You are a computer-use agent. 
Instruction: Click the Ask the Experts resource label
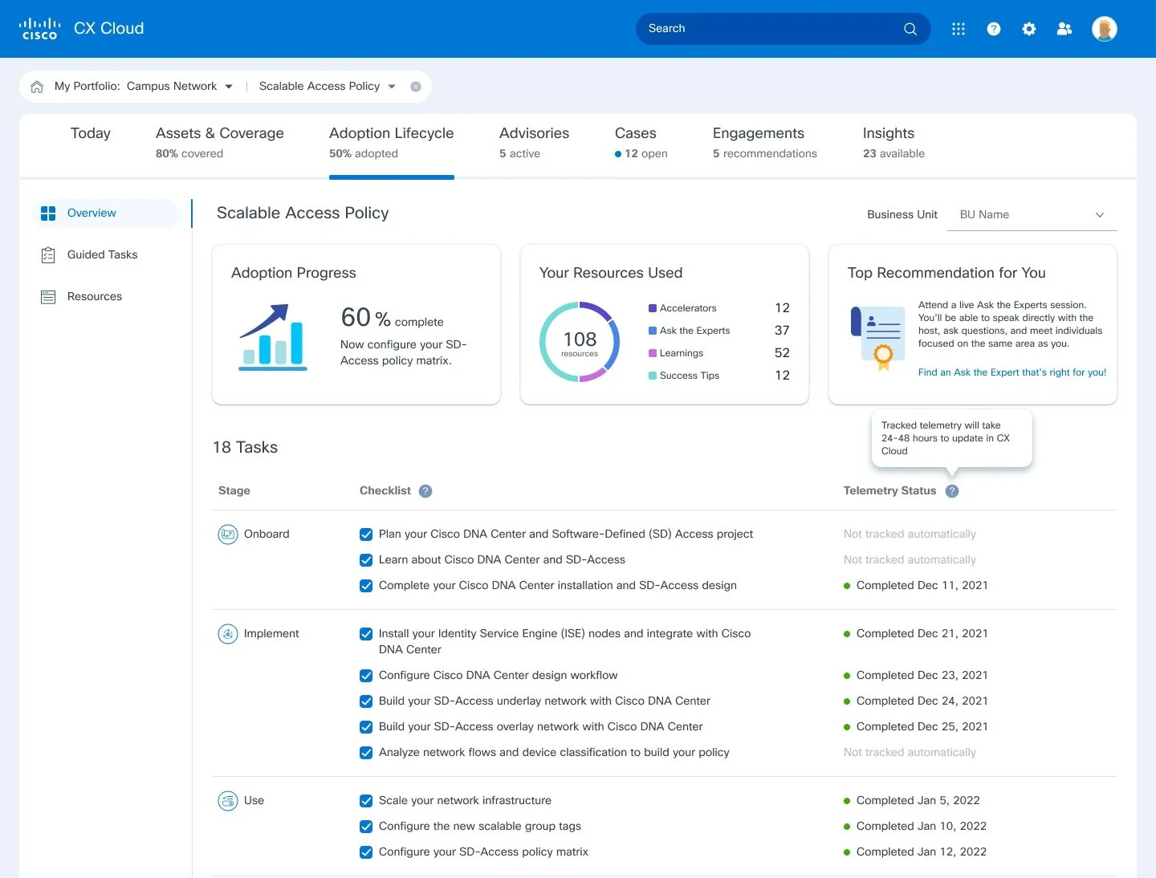[x=694, y=331]
